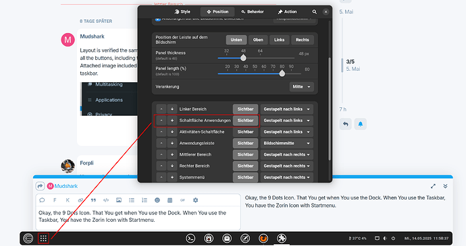Screen dimensions: 466x246
Task: Expand the Bildschirmmitte position dropdown
Action: (287, 143)
